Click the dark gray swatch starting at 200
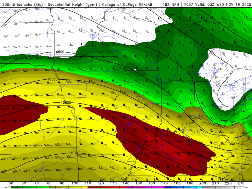 [206, 187]
